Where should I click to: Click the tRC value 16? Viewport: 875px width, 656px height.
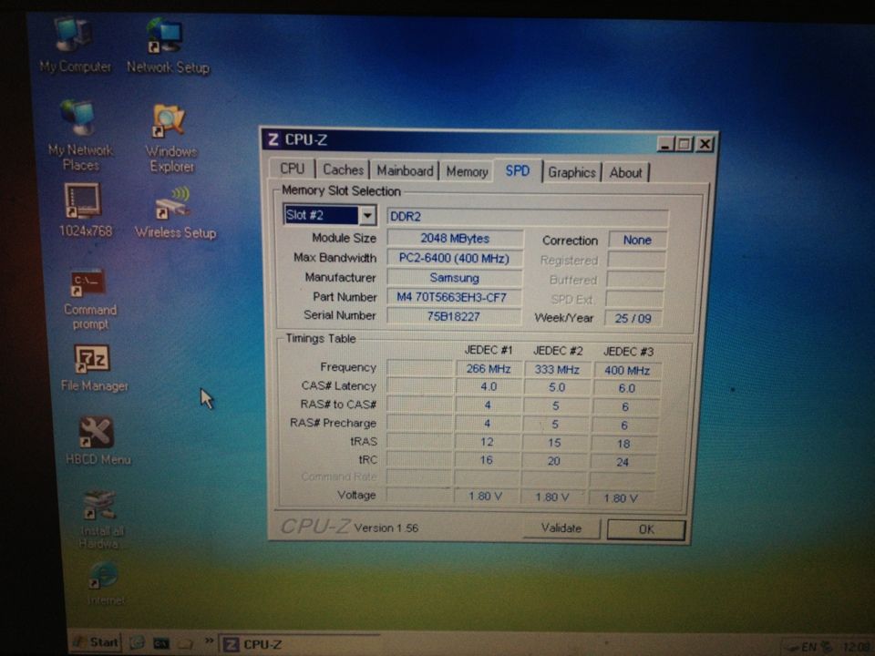(x=486, y=460)
